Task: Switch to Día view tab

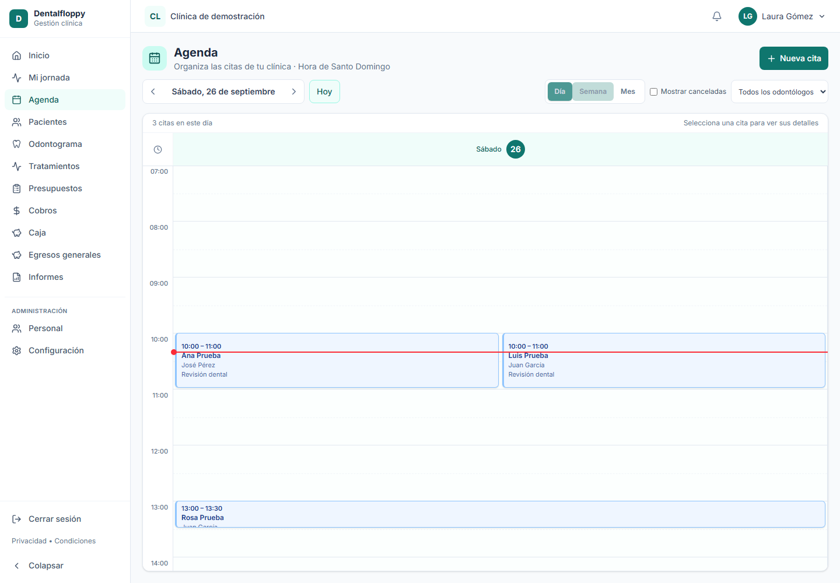Action: click(x=560, y=92)
